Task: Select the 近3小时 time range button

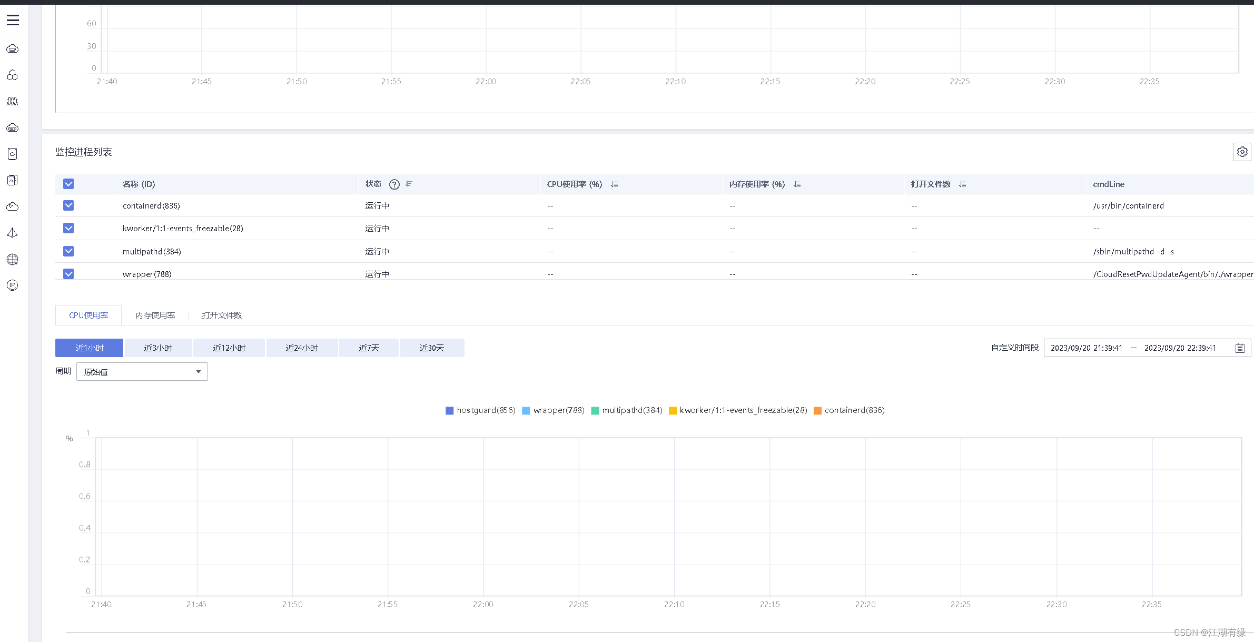Action: coord(158,348)
